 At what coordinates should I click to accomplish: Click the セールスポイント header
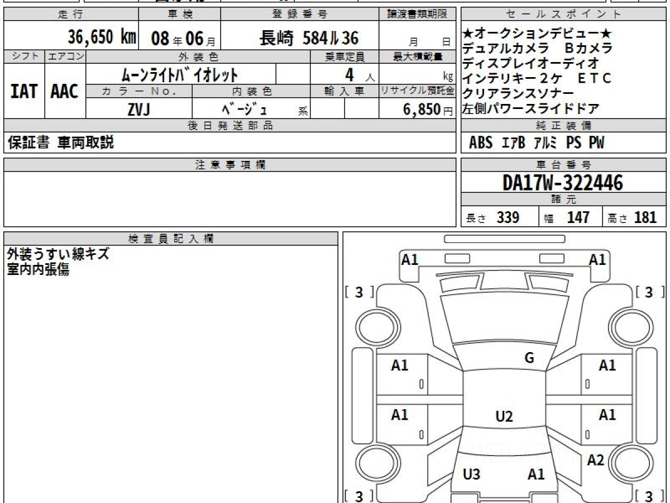click(x=563, y=15)
